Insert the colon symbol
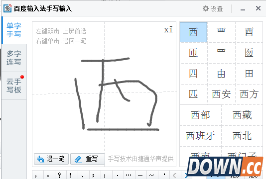Image resolution: width=266 pixels, height=179 pixels. coord(106,175)
